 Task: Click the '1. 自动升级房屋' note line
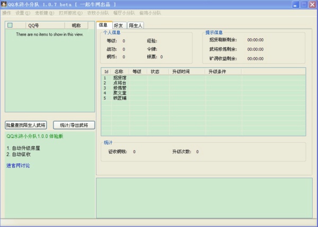click(23, 149)
